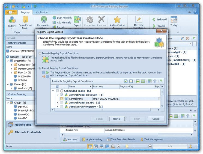
Task: Collapse Control Panel on Seven node
Action: click(58, 95)
